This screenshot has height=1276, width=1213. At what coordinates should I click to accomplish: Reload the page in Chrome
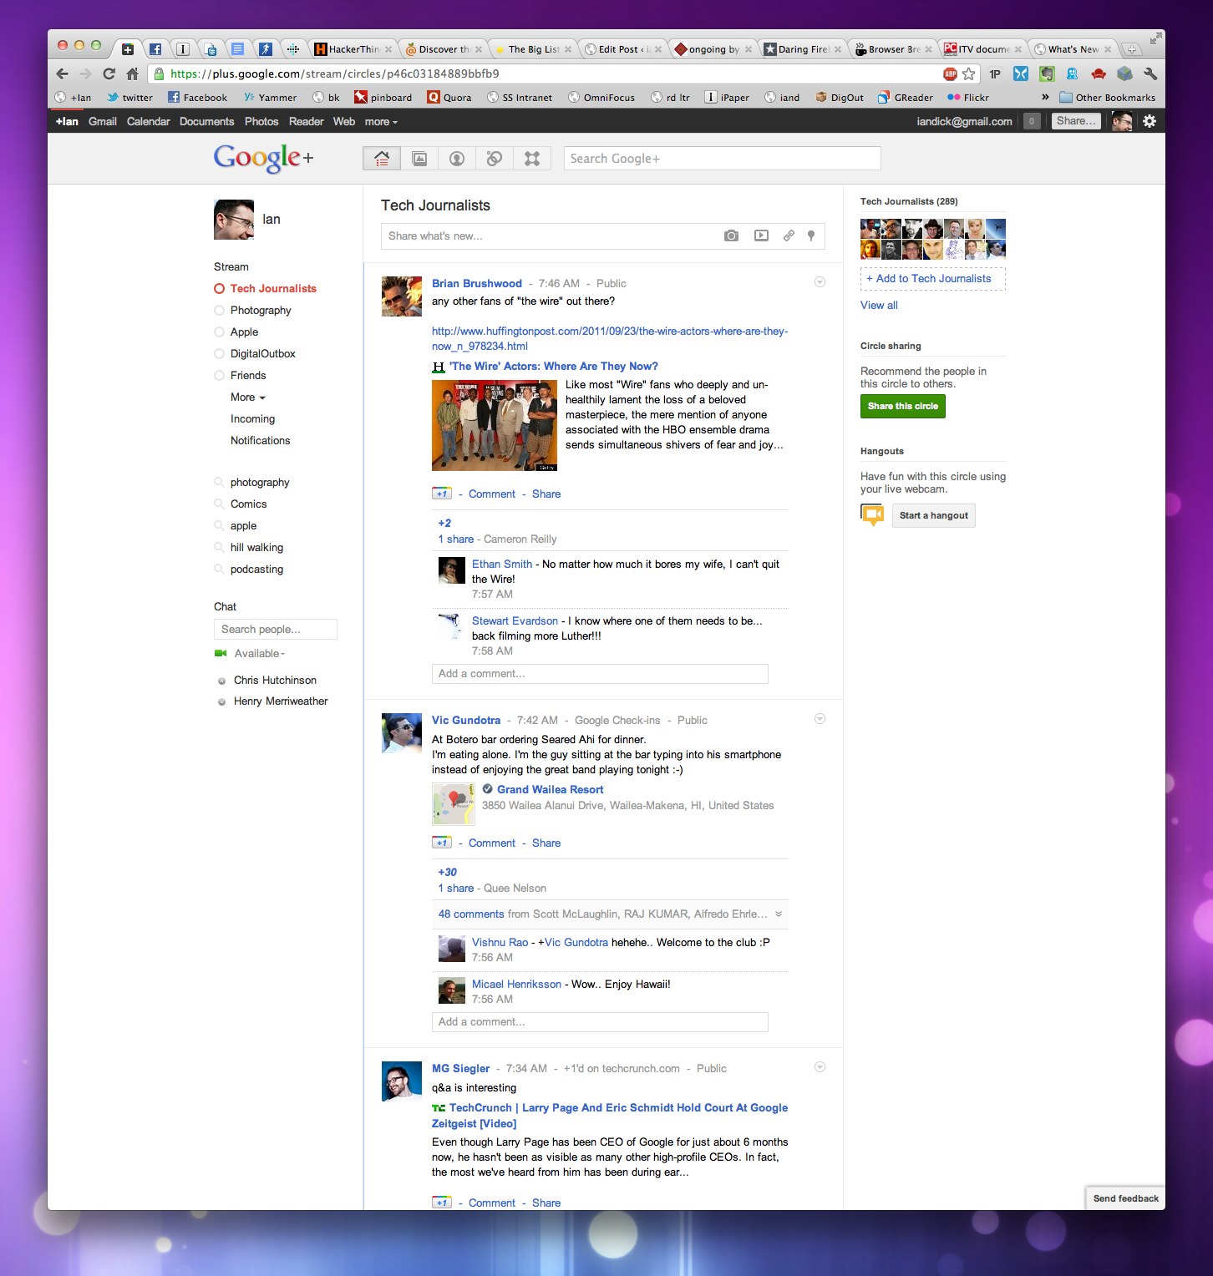click(x=109, y=73)
